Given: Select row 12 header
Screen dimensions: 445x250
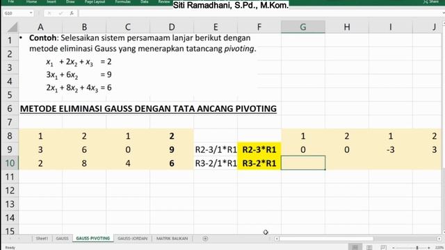Looking at the screenshot, I should [10, 190].
